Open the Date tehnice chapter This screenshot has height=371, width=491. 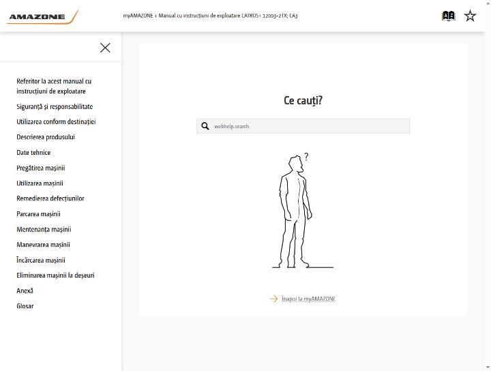coord(33,153)
